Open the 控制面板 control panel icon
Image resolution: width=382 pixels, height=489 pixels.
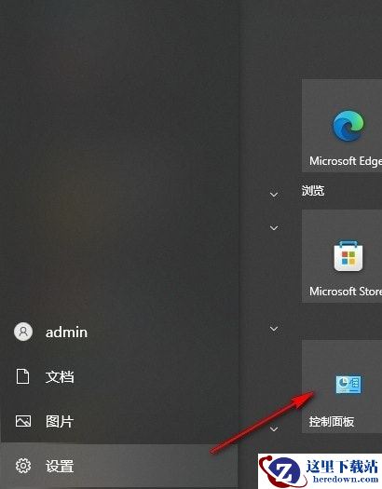coord(348,384)
